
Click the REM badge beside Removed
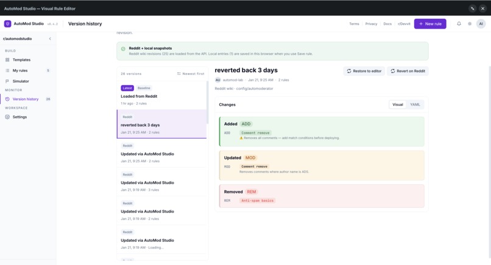252,192
